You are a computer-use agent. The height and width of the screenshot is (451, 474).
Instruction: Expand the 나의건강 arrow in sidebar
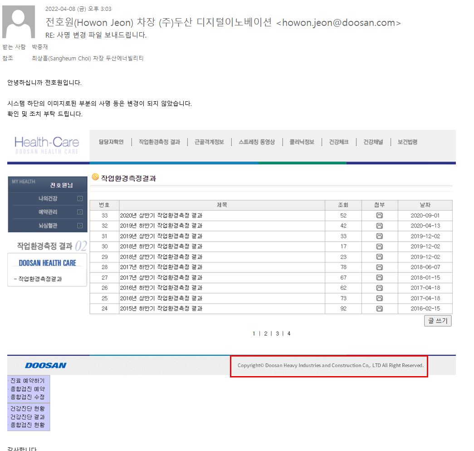[80, 198]
